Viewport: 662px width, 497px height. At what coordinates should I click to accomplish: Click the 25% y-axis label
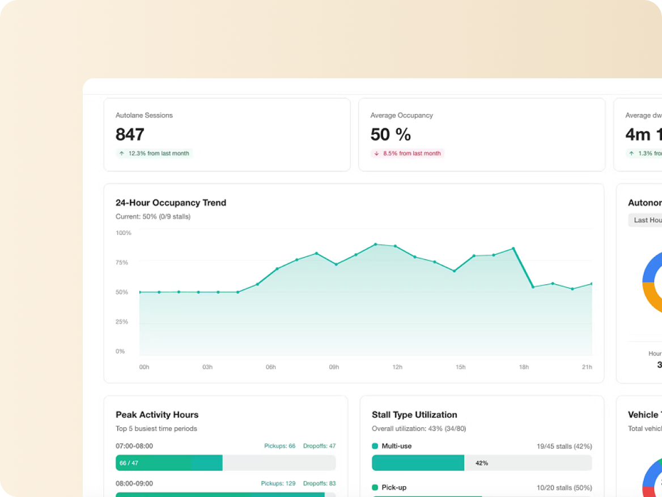pos(122,322)
